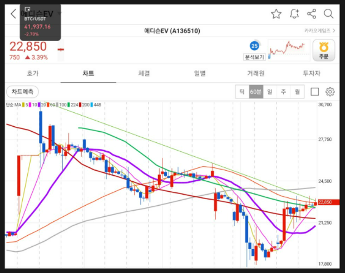Click the purple MA 20 legend swatch
Image resolution: width=345 pixels, height=273 pixels.
point(39,105)
